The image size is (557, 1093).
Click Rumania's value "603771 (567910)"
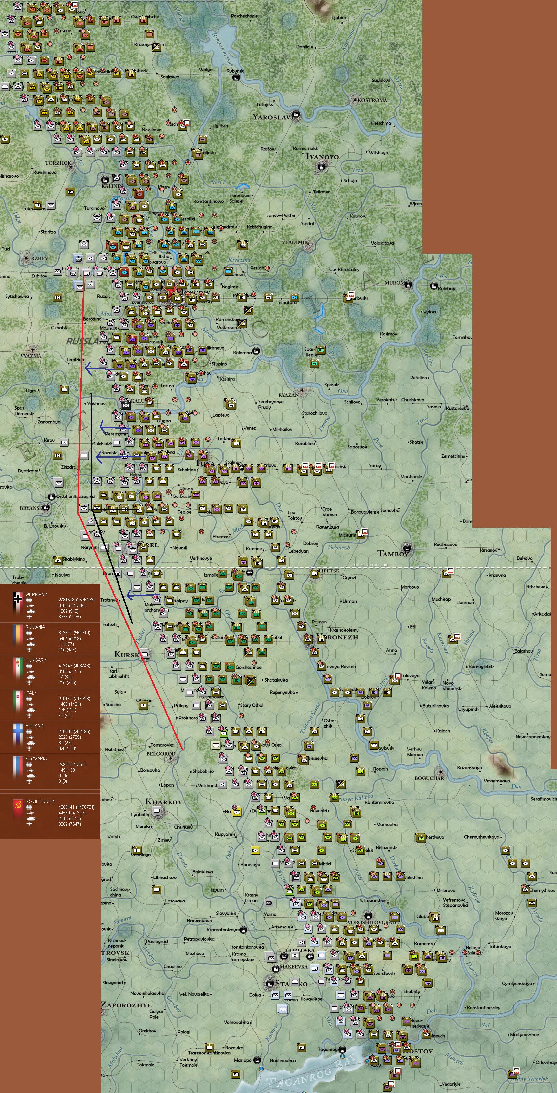[x=74, y=633]
